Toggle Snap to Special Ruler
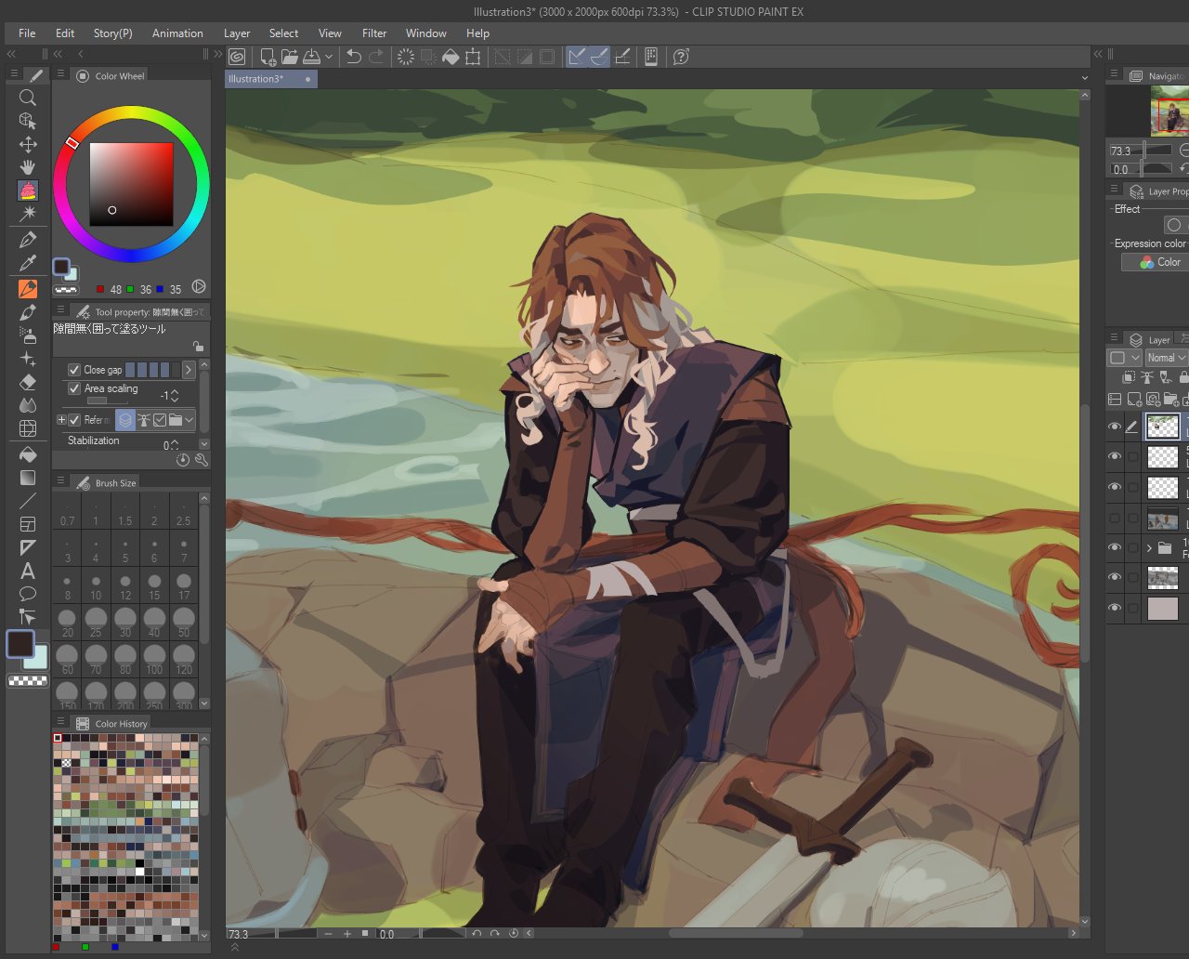This screenshot has width=1189, height=959. [599, 57]
